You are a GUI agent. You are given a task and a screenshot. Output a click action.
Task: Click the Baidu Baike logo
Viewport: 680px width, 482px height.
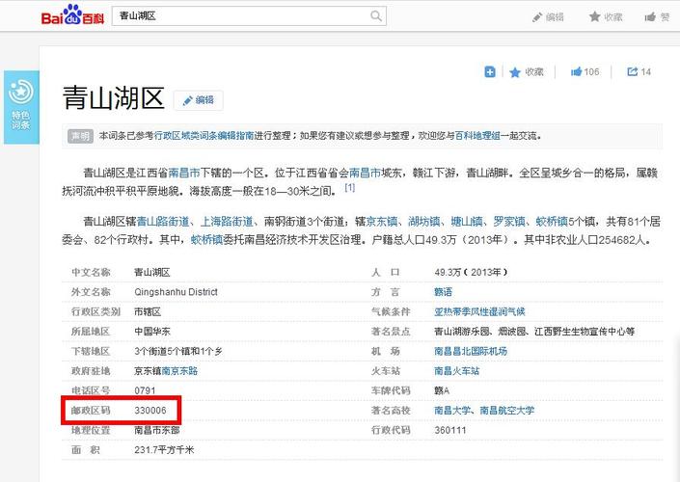click(73, 15)
